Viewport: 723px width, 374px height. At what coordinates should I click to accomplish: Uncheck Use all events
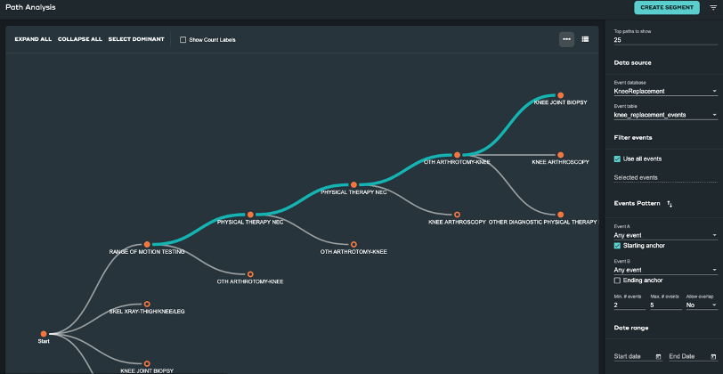pos(618,159)
